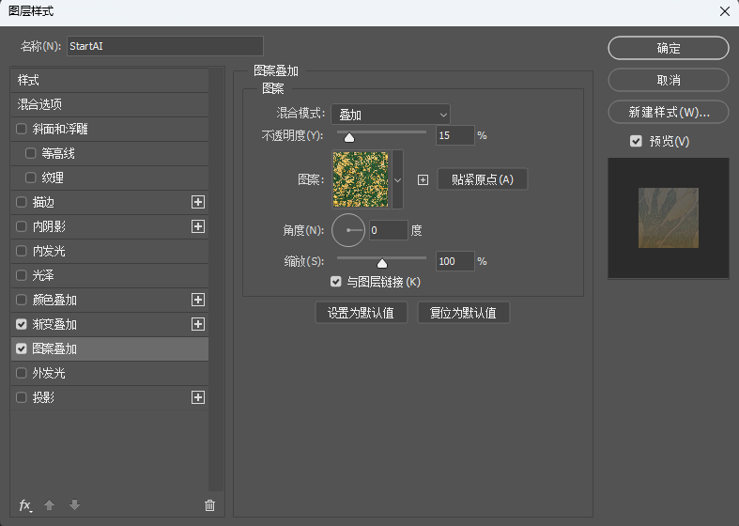Click the effects list scrollbar
The height and width of the screenshot is (526, 739).
(216, 280)
